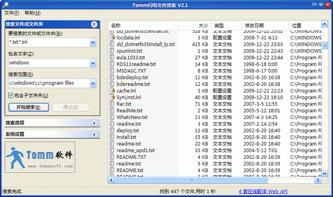This screenshot has height=197, width=333.
Task: Click the *.txt;*.ini file name input
Action: click(x=49, y=43)
